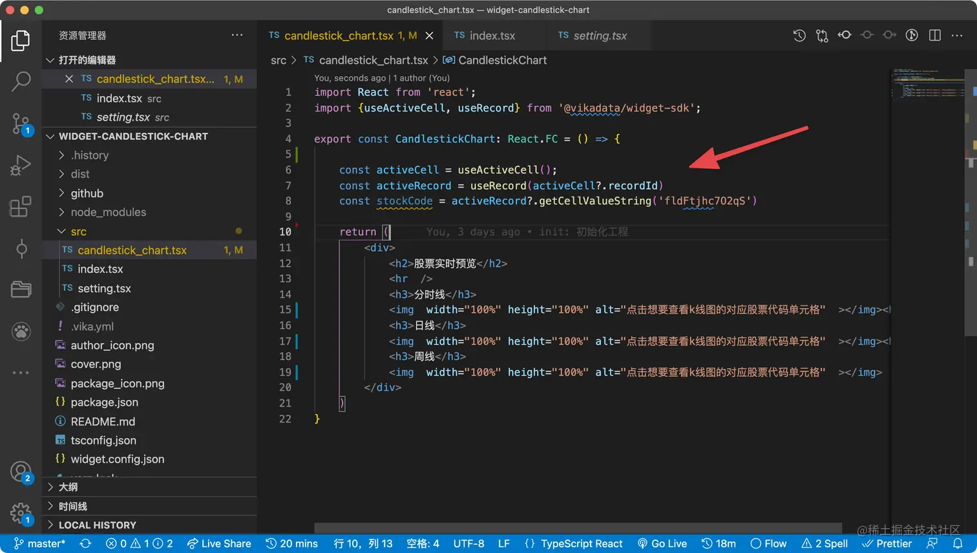Go to next change icon in editor toolbar
The image size is (977, 553).
coord(890,35)
